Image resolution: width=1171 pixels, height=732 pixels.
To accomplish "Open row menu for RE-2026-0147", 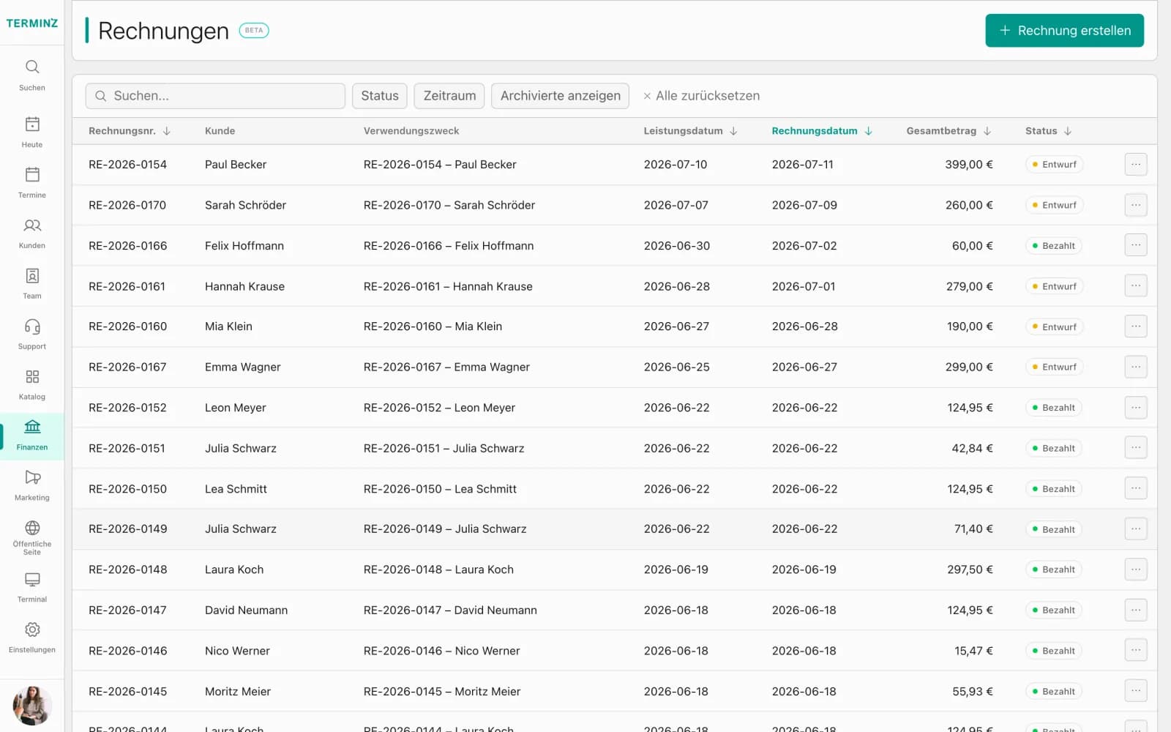I will [x=1136, y=610].
